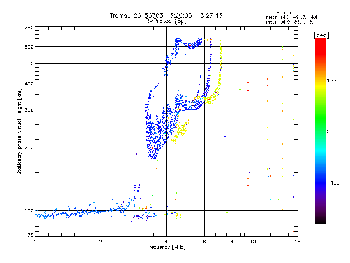Click the dark bottom end of the color bar
350x263 pixels.
point(320,219)
